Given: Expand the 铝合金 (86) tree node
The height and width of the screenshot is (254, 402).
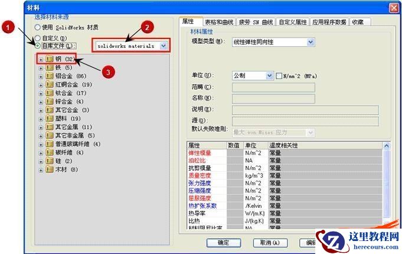Looking at the screenshot, I should pyautogui.click(x=41, y=77).
